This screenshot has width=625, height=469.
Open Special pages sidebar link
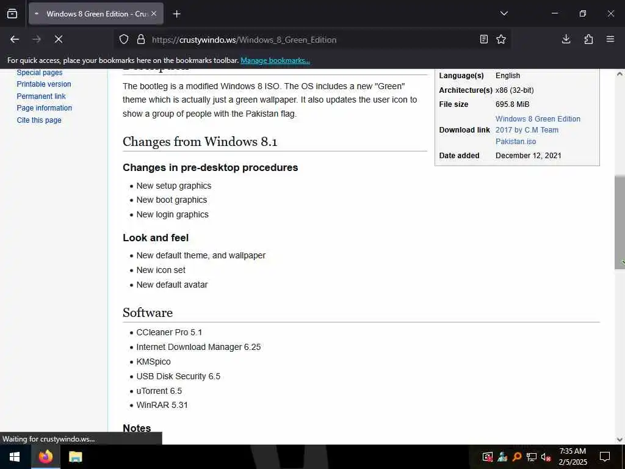click(x=40, y=73)
